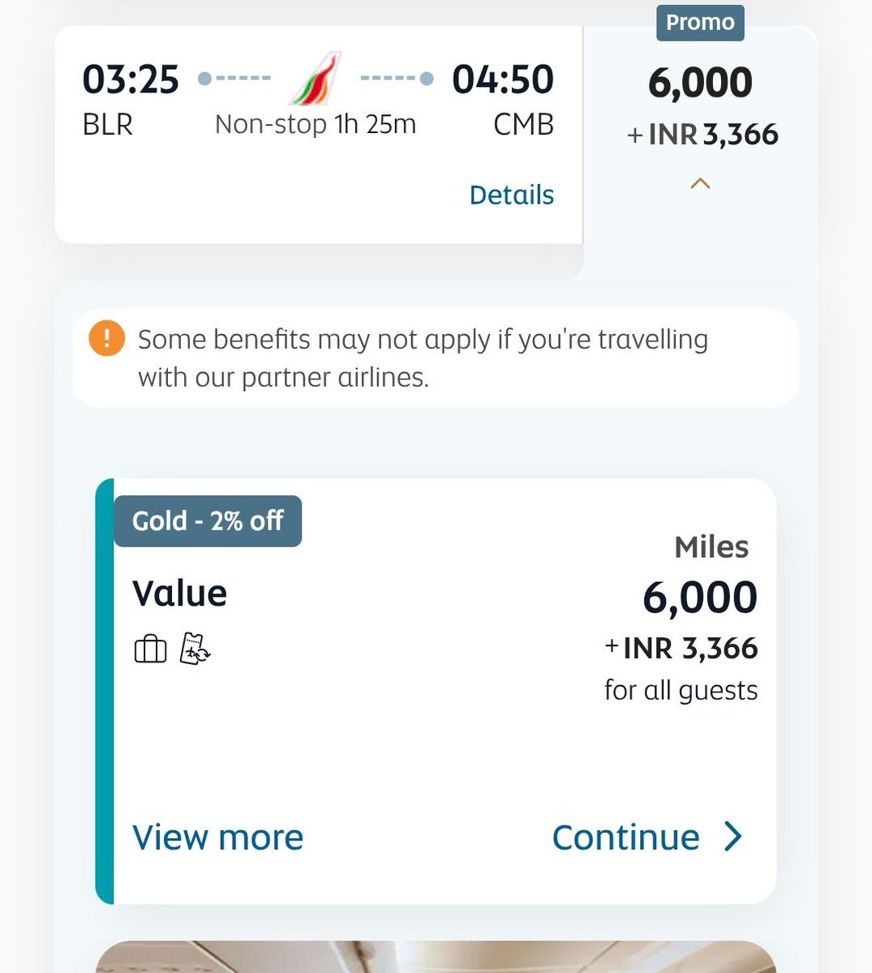Click the orange warning exclamation icon
The image size is (872, 973).
click(x=107, y=338)
